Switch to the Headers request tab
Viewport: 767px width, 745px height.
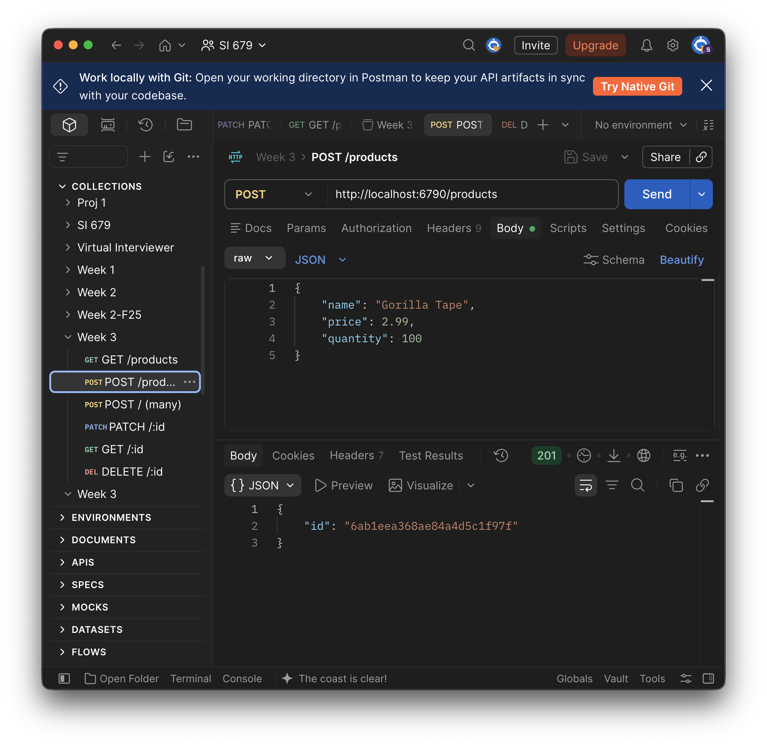click(x=454, y=228)
